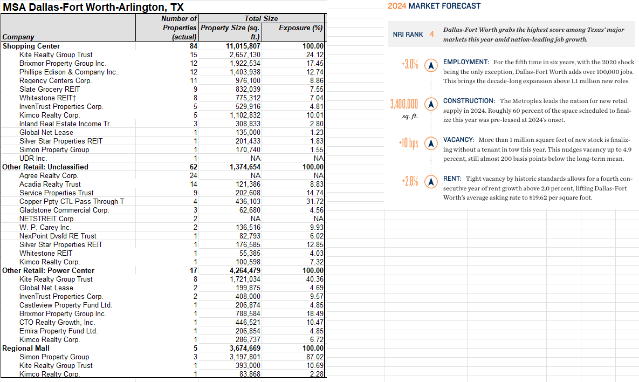Image resolution: width=639 pixels, height=382 pixels.
Task: Click the Shopping Center category row label
Action: coord(31,46)
